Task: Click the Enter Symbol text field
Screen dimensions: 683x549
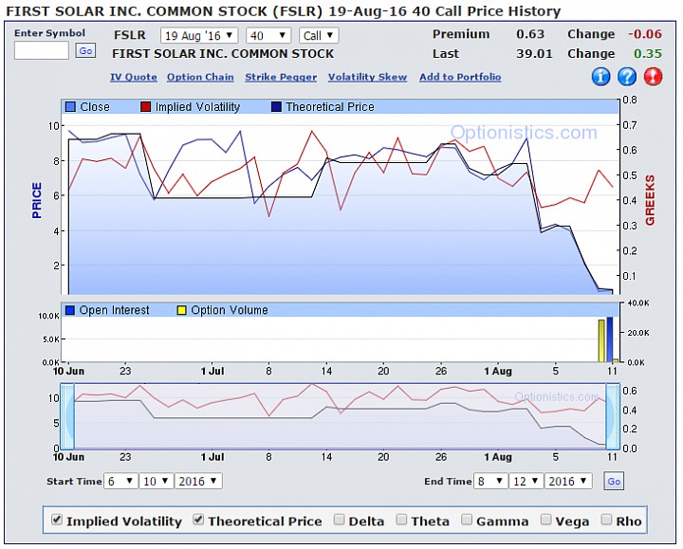Action: (42, 50)
